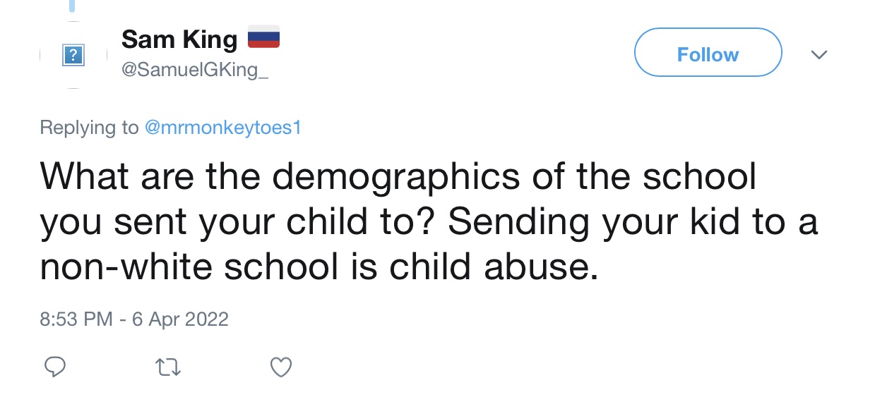Like the tweet with the heart icon

(x=281, y=367)
